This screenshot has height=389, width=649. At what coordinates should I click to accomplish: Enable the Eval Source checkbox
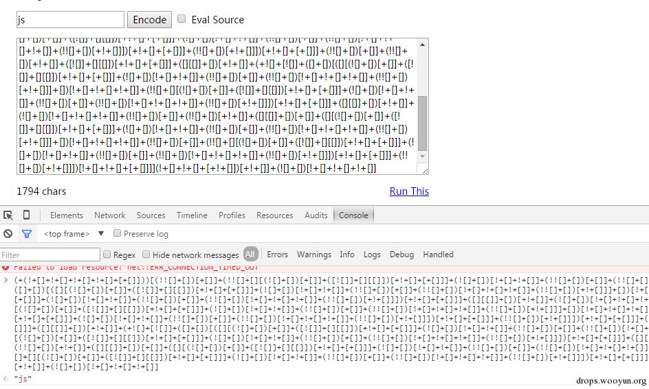(x=181, y=19)
